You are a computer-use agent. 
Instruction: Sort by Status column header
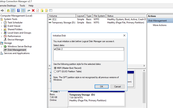pyautogui.click(x=126, y=16)
